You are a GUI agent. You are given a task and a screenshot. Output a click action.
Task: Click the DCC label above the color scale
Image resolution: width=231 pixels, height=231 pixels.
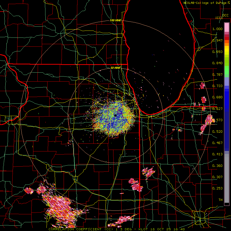pos(225,15)
